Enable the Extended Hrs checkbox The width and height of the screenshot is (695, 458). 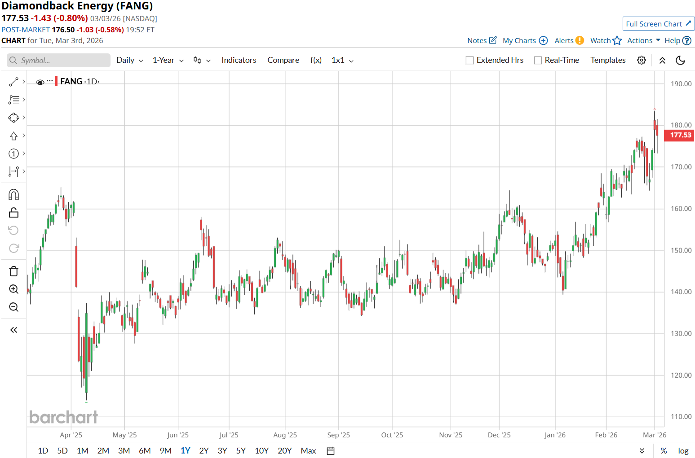coord(469,60)
